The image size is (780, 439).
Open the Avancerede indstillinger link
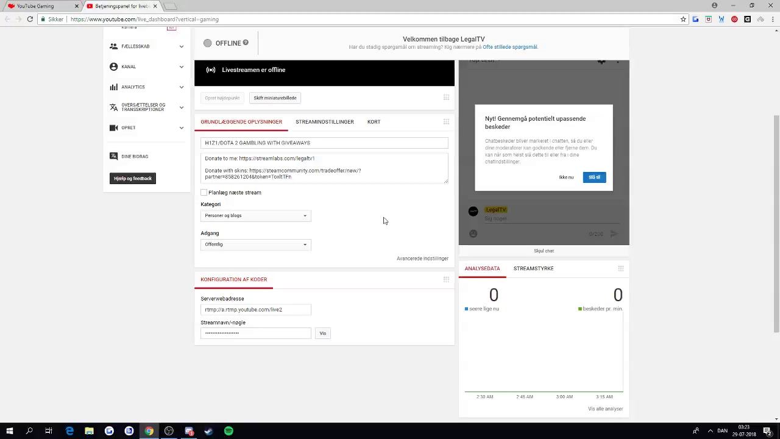tap(422, 259)
